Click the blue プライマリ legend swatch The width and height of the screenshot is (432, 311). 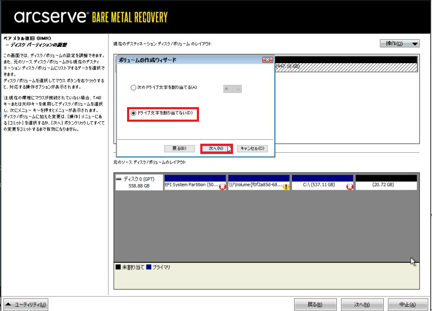(x=149, y=267)
